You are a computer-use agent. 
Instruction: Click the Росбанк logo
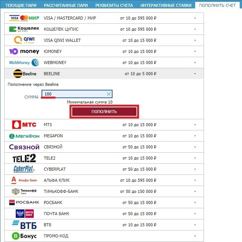click(x=24, y=202)
